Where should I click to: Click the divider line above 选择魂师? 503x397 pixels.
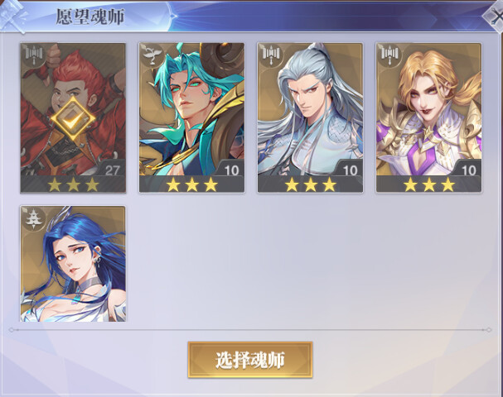click(250, 330)
